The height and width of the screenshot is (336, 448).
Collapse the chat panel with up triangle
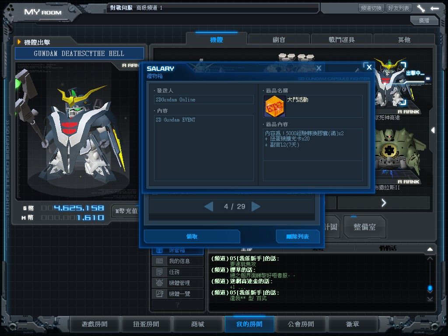click(430, 249)
